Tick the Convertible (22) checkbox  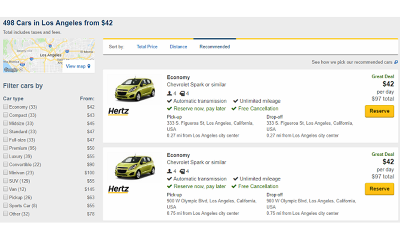coord(6,164)
